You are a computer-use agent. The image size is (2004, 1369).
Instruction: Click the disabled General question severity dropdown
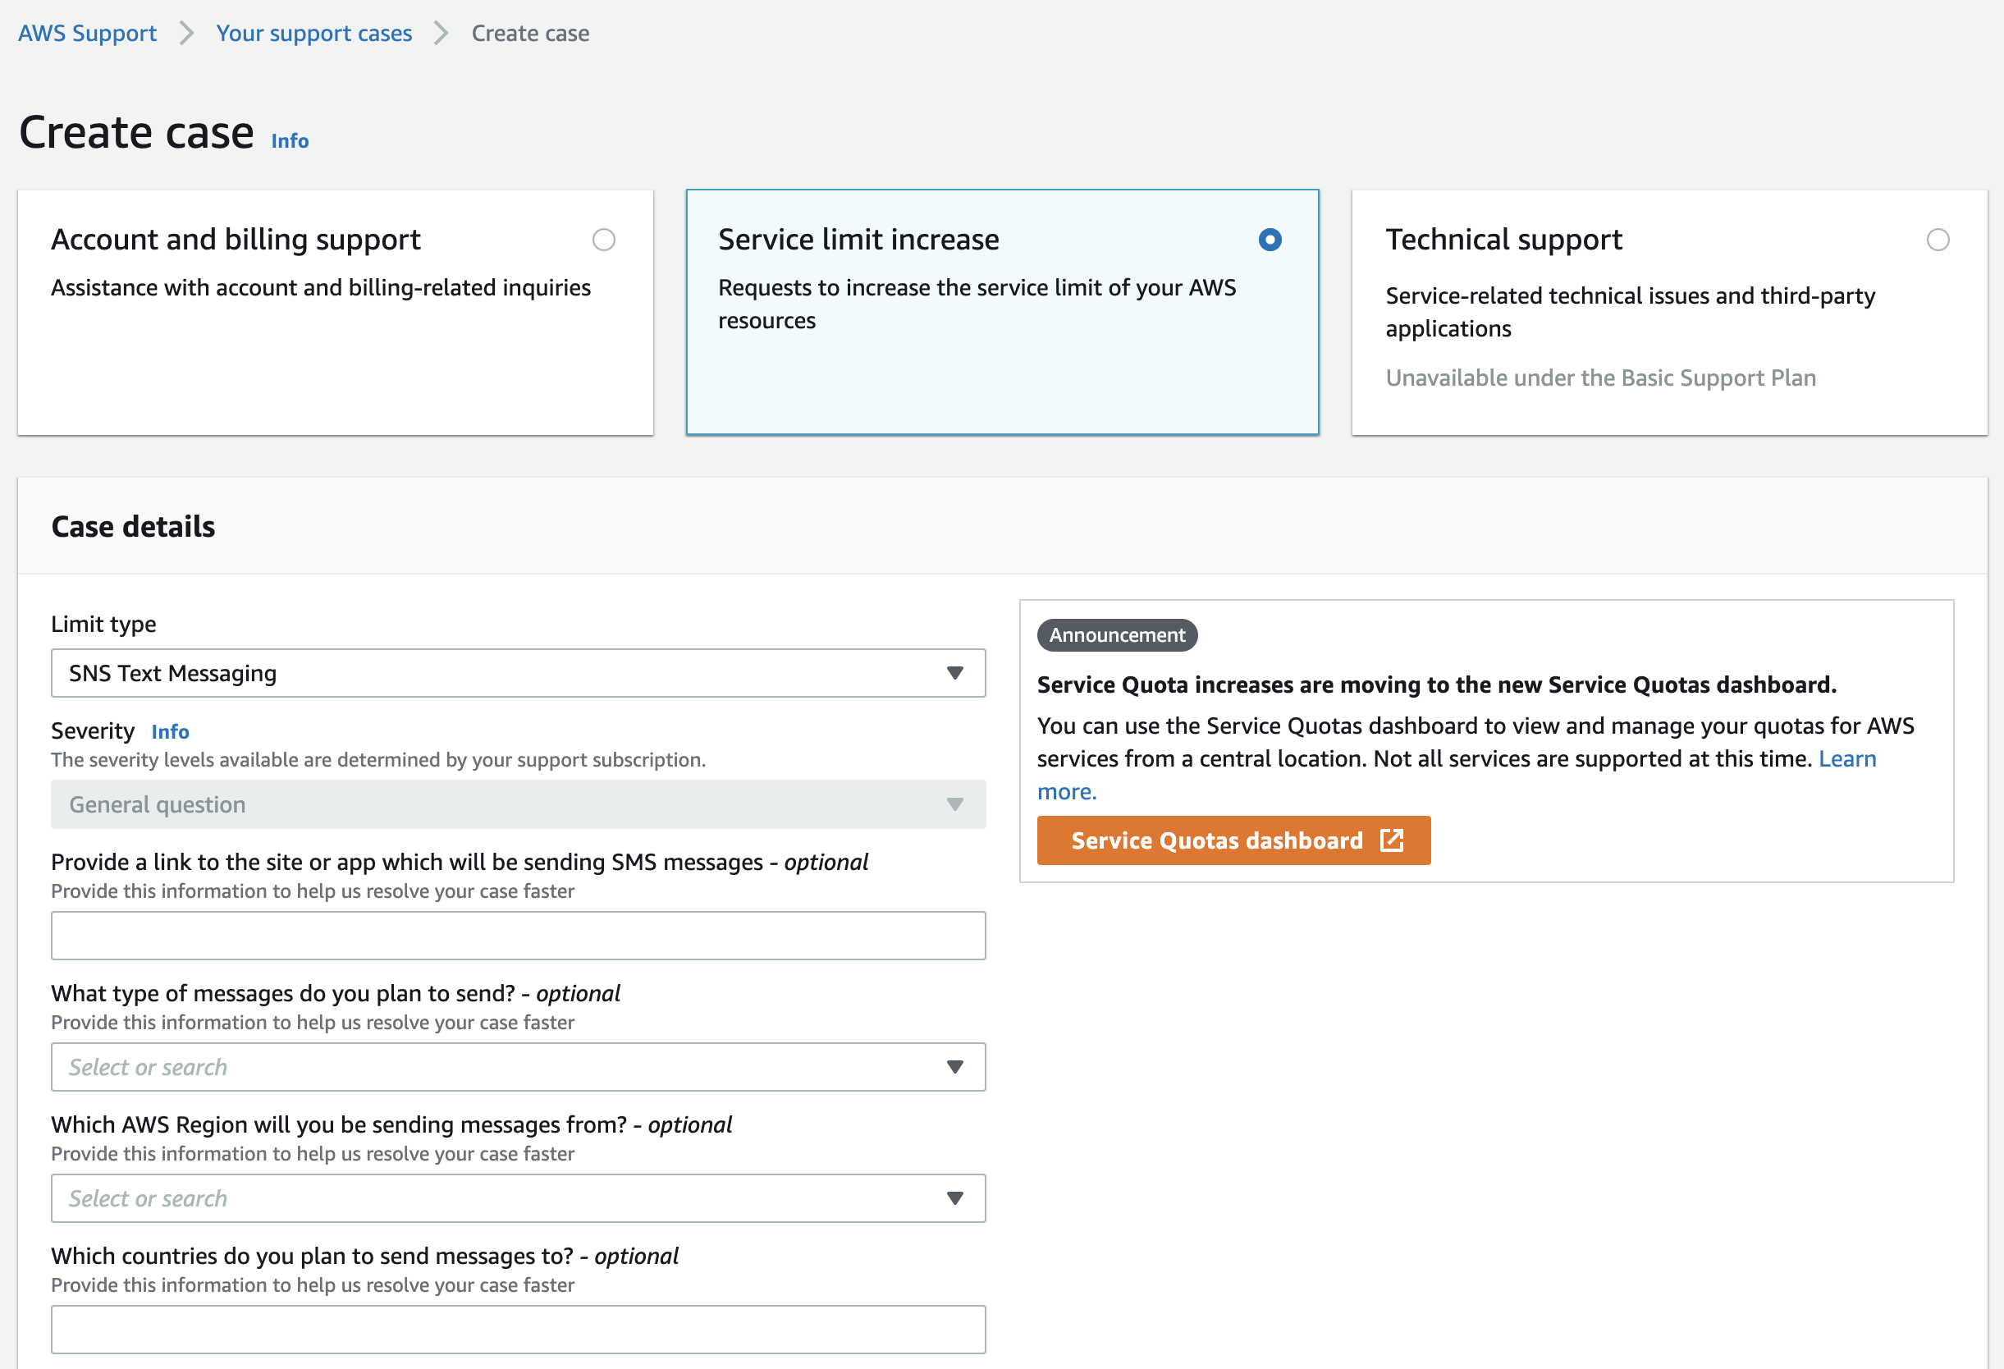pos(517,804)
